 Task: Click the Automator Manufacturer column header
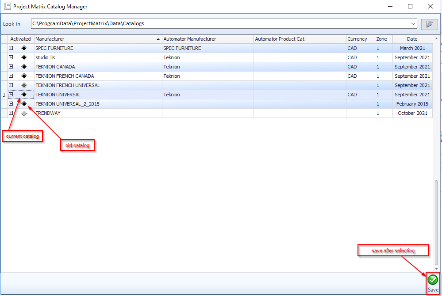coord(207,39)
